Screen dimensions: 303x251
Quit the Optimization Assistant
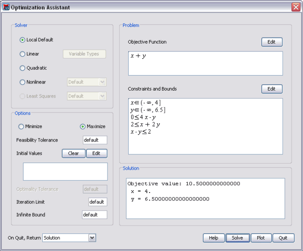click(283, 238)
